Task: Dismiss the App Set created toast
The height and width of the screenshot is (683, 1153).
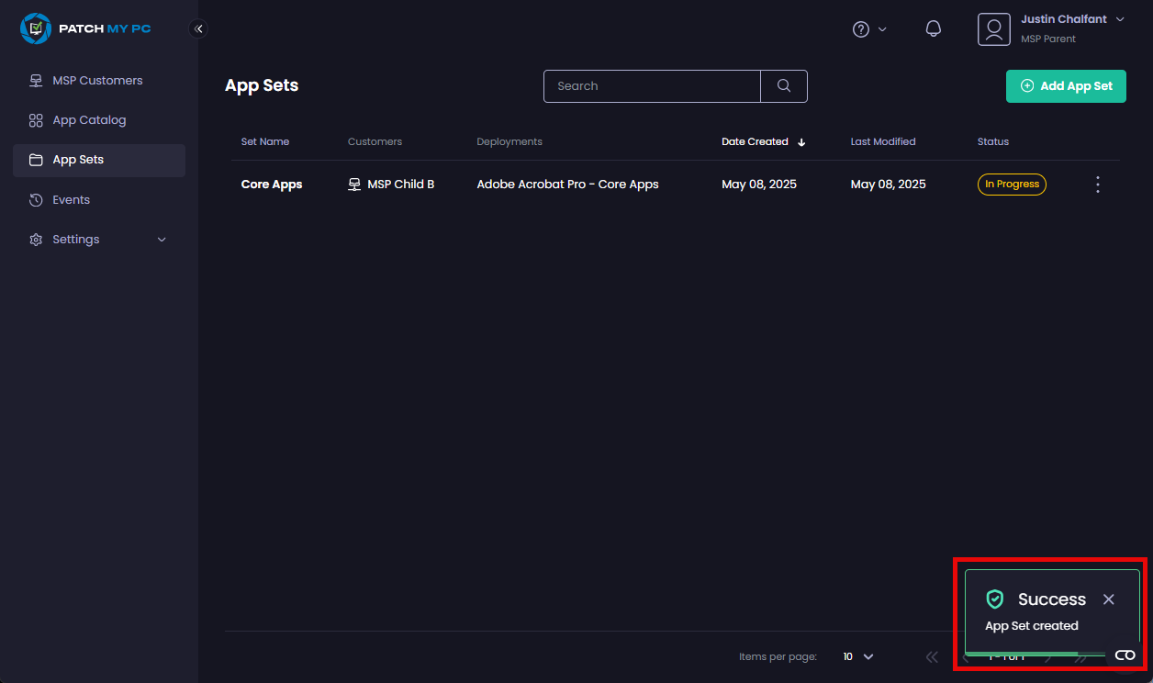Action: click(x=1108, y=599)
